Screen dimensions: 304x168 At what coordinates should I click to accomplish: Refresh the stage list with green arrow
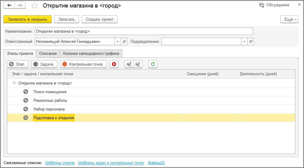click(153, 64)
